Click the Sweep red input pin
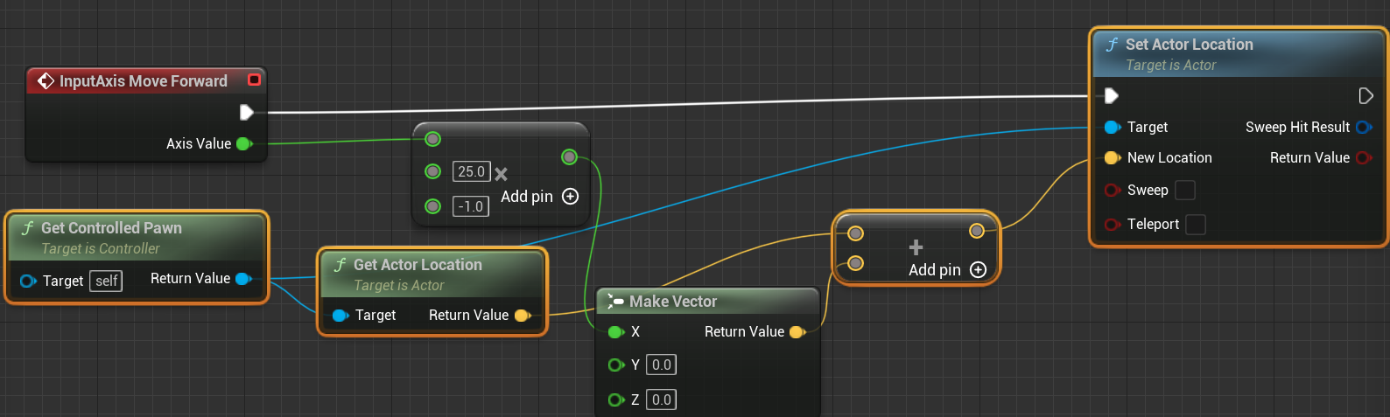The height and width of the screenshot is (417, 1390). [1113, 191]
